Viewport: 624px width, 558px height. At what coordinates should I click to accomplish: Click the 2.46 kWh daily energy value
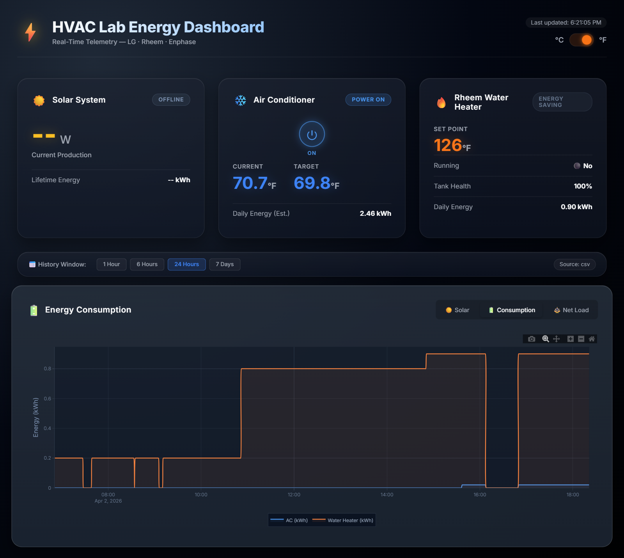point(375,213)
